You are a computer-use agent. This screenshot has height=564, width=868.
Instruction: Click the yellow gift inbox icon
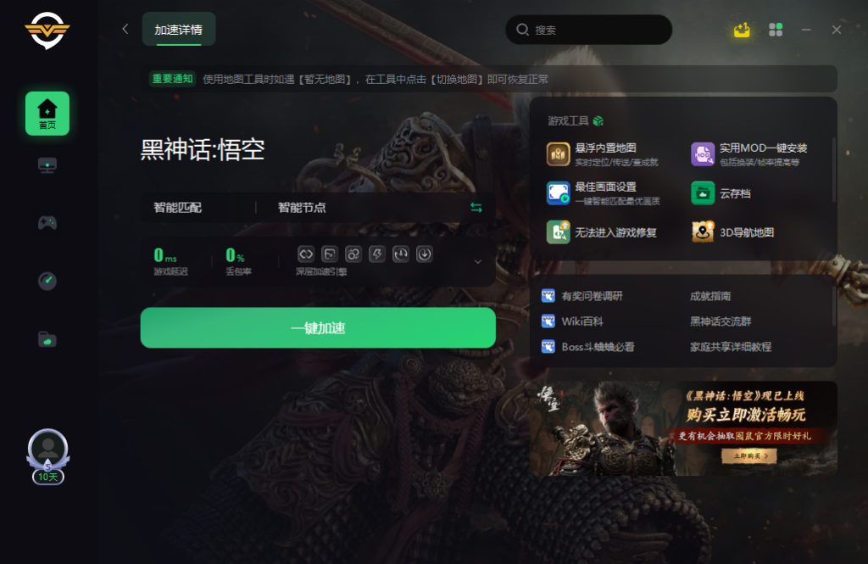coord(741,30)
